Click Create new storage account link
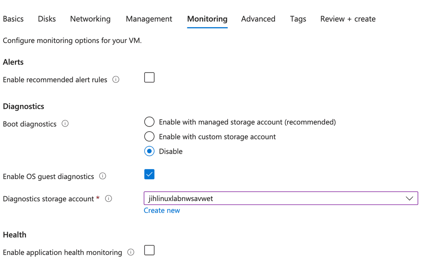 pos(162,210)
